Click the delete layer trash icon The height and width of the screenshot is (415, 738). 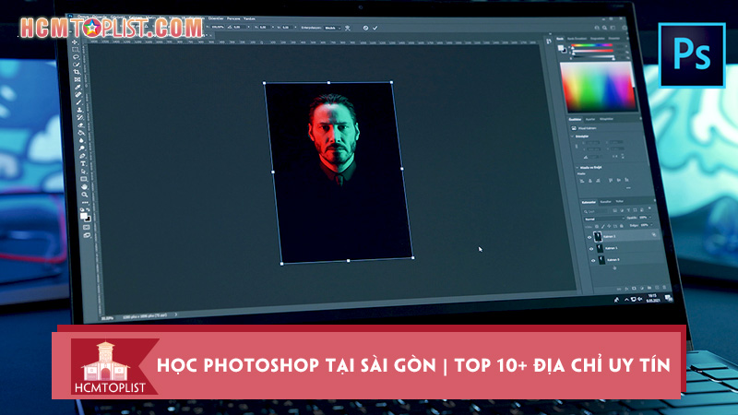point(664,288)
